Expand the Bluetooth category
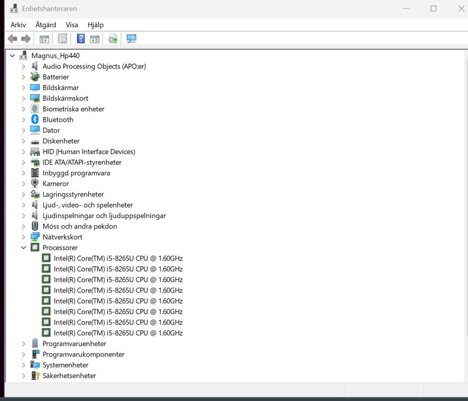This screenshot has width=468, height=401. [23, 120]
